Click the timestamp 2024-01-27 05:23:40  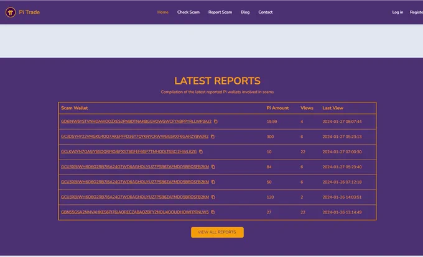342,166
